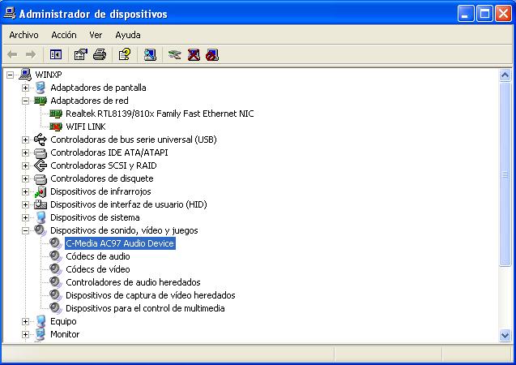
Task: Click the vertical scrollbar thumb
Action: coord(505,174)
